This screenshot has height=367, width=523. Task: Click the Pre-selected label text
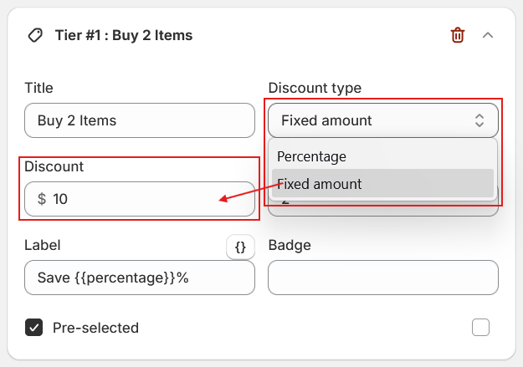(x=95, y=328)
